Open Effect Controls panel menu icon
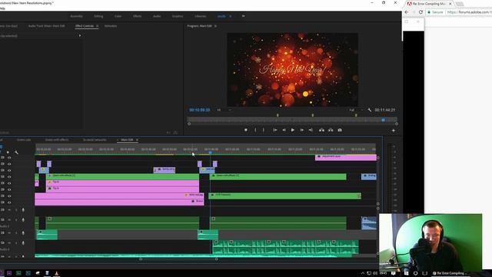The image size is (492, 277). point(98,26)
